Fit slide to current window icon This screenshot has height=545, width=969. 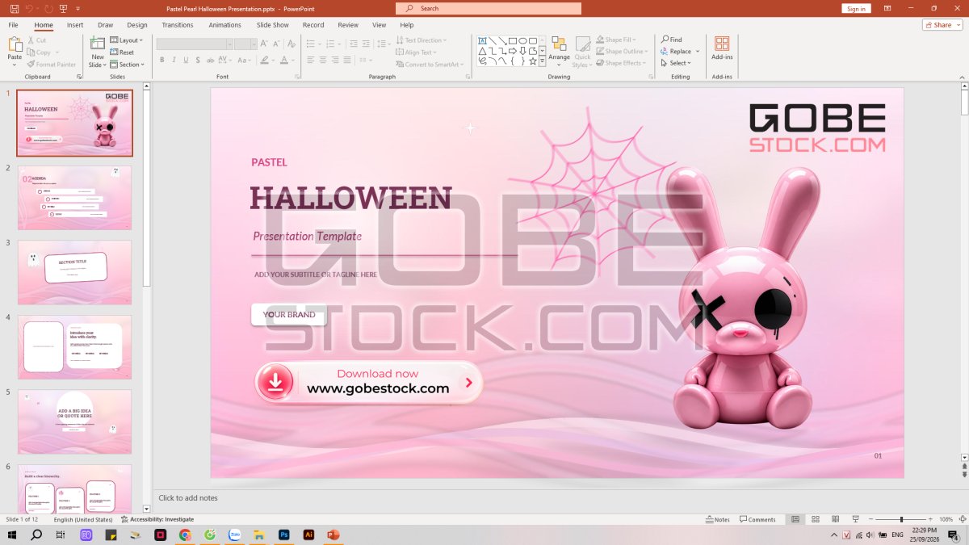pyautogui.click(x=963, y=519)
